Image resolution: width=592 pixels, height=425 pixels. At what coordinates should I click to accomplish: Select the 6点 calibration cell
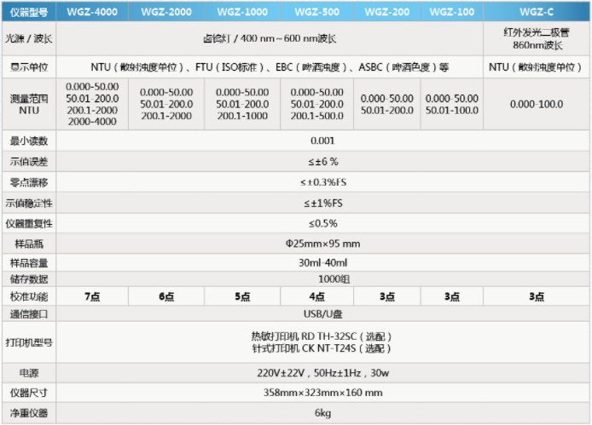tap(166, 296)
